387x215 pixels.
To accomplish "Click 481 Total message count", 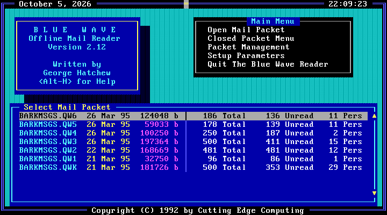I will coord(224,150).
